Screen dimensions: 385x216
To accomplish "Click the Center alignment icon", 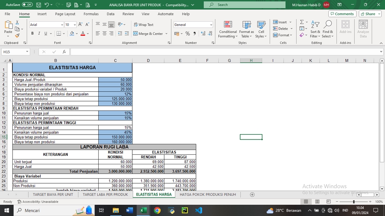I will (104, 33).
